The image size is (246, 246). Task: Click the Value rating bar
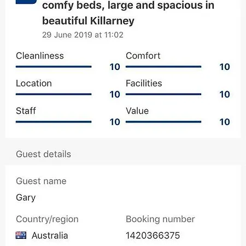point(163,122)
